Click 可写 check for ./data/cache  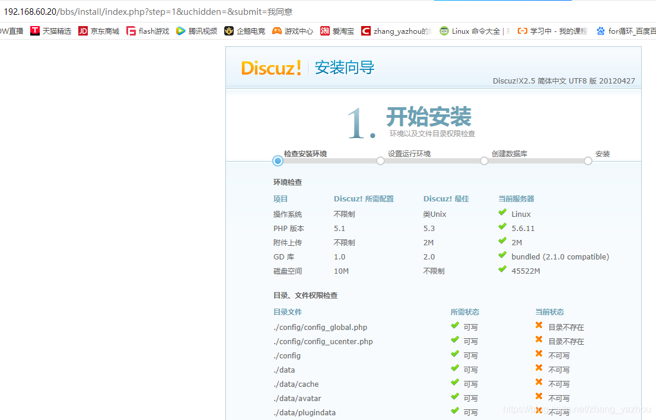[455, 383]
